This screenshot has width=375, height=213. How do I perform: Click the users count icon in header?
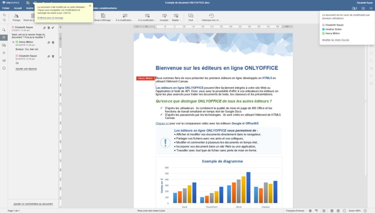[x=354, y=8]
